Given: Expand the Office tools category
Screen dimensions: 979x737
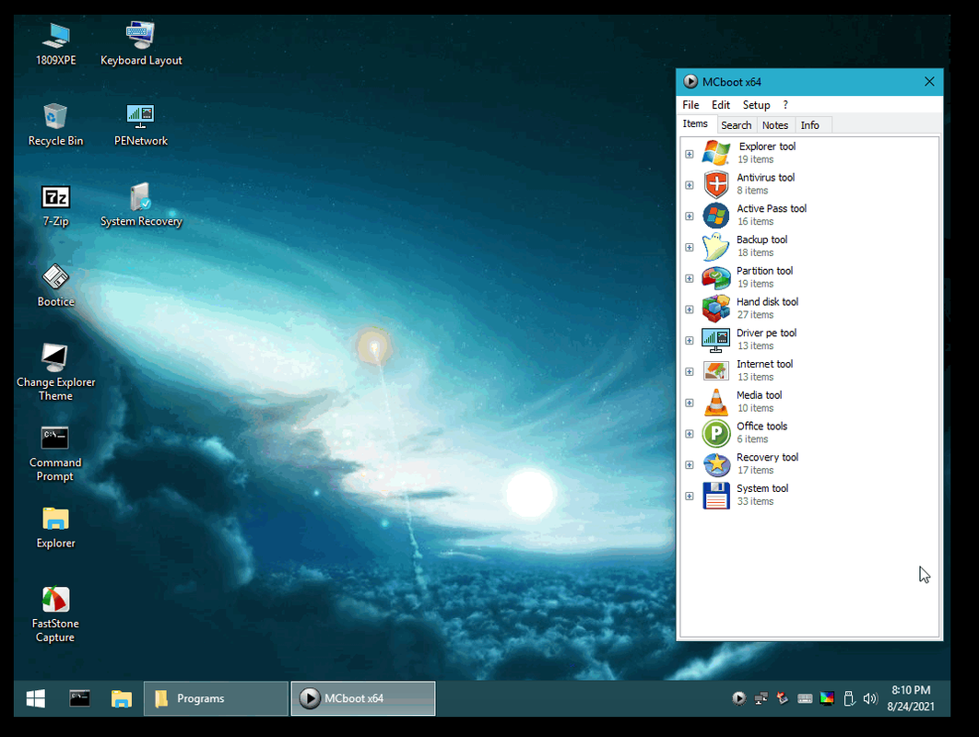Looking at the screenshot, I should coord(690,434).
